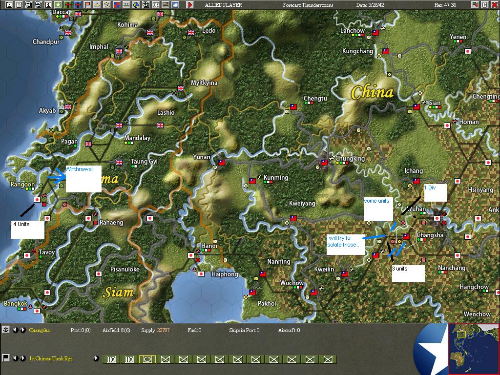Select the Chinese flag at Chungking
The image size is (500, 375).
[x=324, y=163]
